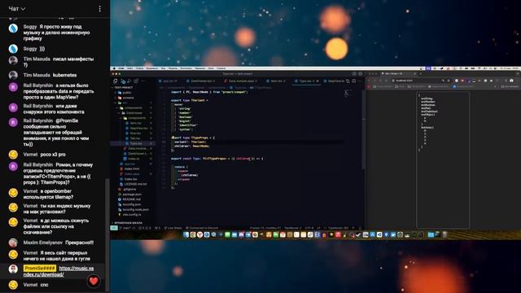Collapse the DataViewer folder in the tree
Image resolution: width=521 pixels, height=293 pixels.
[x=134, y=113]
